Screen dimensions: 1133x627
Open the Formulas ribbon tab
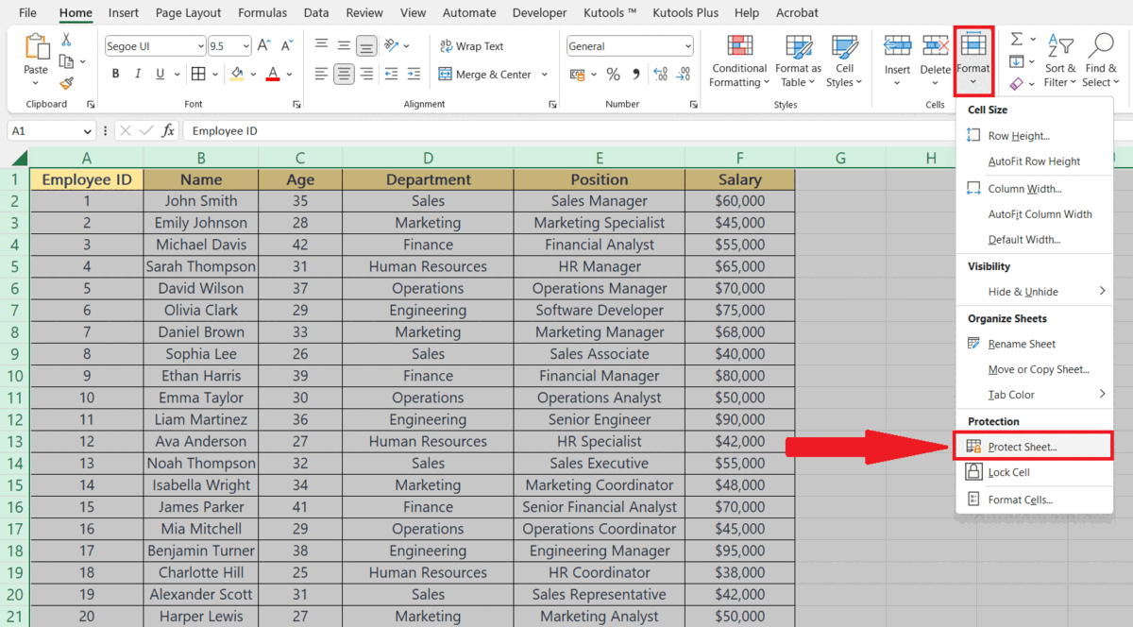click(262, 12)
